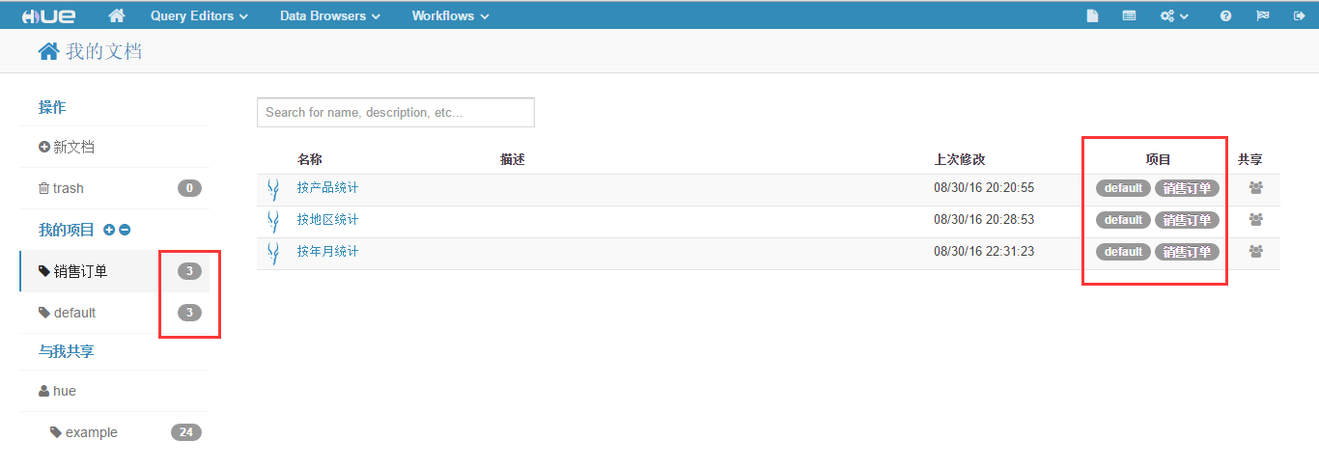Click the 我的文档 page title home icon
Screen dimensions: 1319x468
pyautogui.click(x=48, y=51)
